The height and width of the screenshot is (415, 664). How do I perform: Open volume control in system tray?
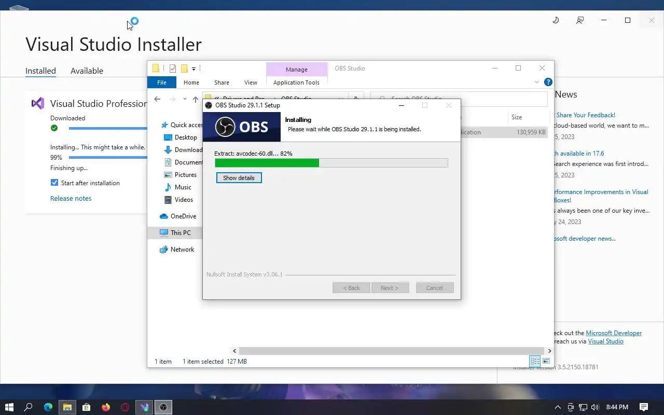(595, 407)
